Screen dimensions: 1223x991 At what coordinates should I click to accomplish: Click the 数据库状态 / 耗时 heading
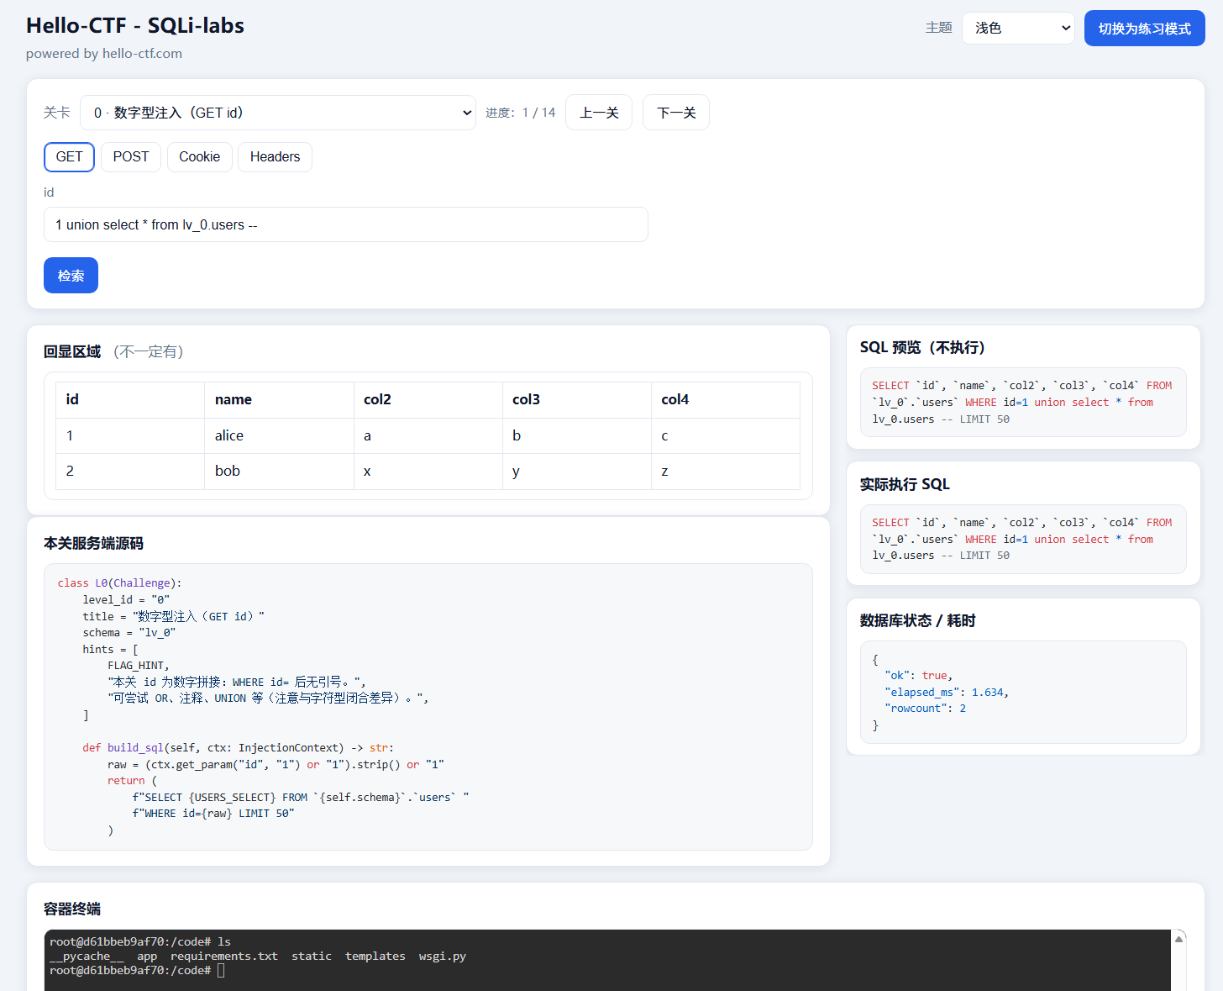click(917, 621)
